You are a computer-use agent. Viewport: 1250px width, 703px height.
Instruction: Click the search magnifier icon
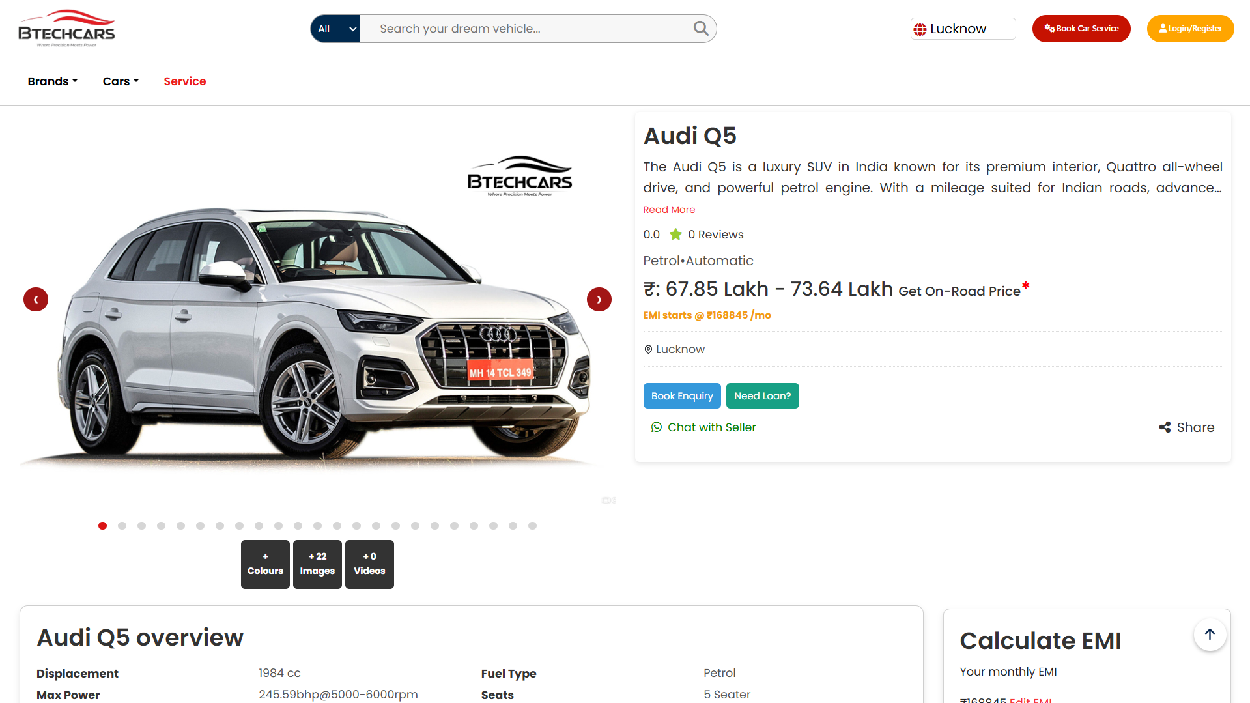coord(701,28)
